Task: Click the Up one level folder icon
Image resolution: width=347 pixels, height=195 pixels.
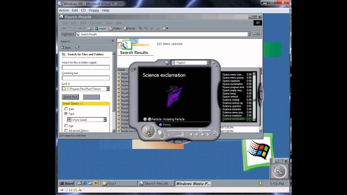Action: tap(89, 28)
